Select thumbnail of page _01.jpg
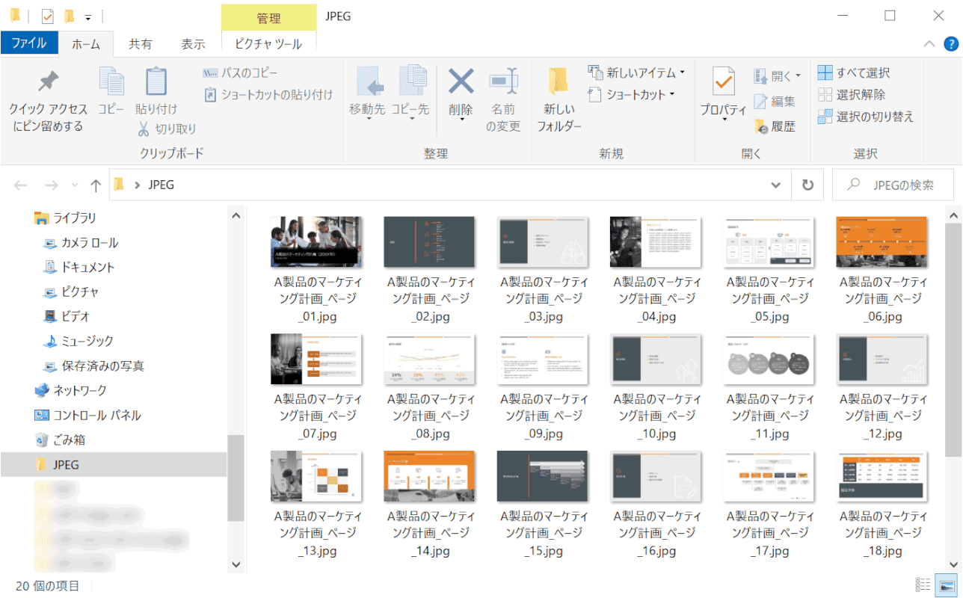963x598 pixels. [x=316, y=241]
